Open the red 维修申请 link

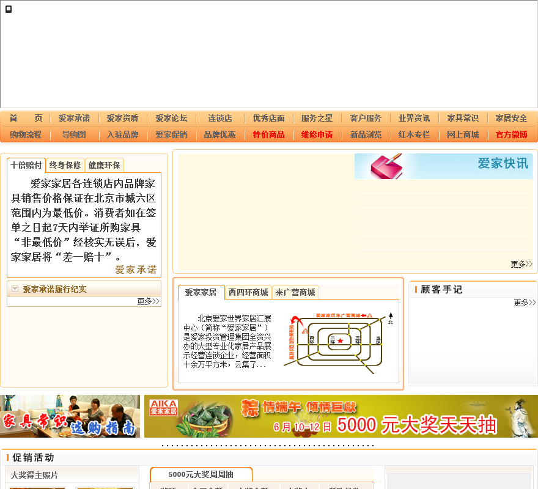tap(317, 134)
